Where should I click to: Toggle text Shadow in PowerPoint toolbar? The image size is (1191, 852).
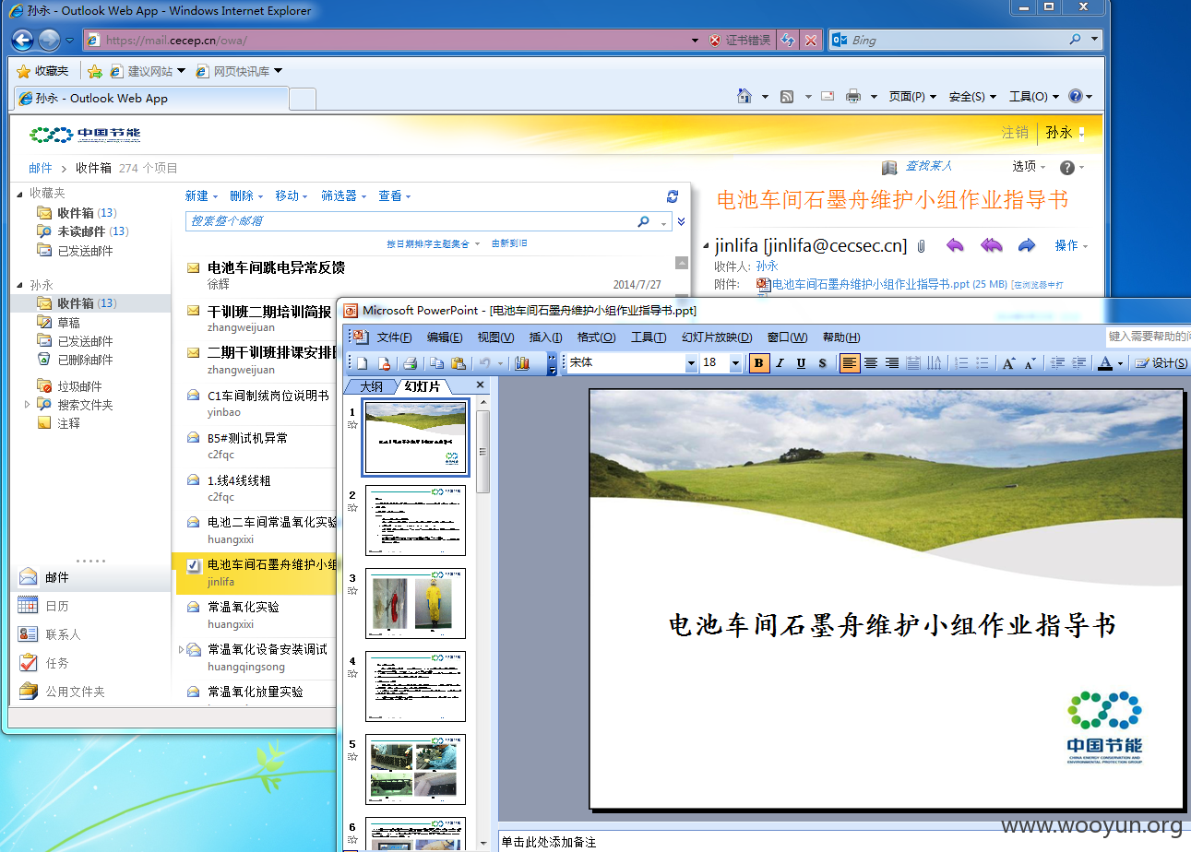point(822,363)
